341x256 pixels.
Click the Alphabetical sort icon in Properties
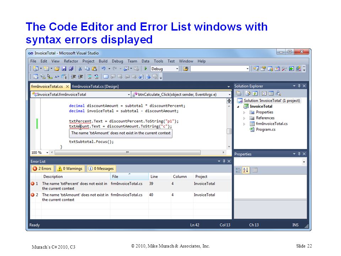coord(246,170)
